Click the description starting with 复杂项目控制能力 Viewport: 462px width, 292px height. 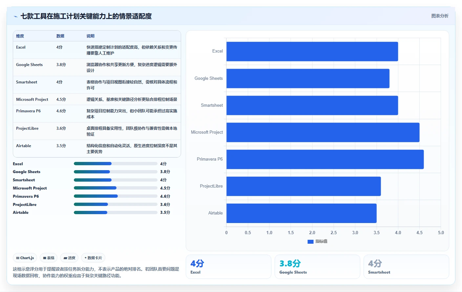tap(132, 114)
